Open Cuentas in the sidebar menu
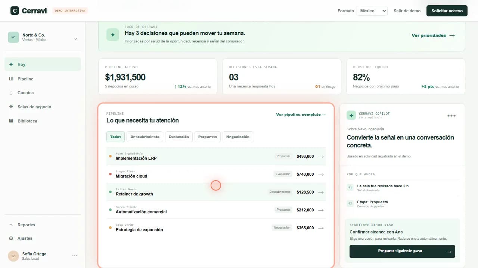This screenshot has width=478, height=268. 43,93
